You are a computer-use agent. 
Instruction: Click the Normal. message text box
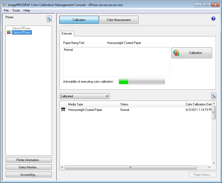click(x=116, y=62)
